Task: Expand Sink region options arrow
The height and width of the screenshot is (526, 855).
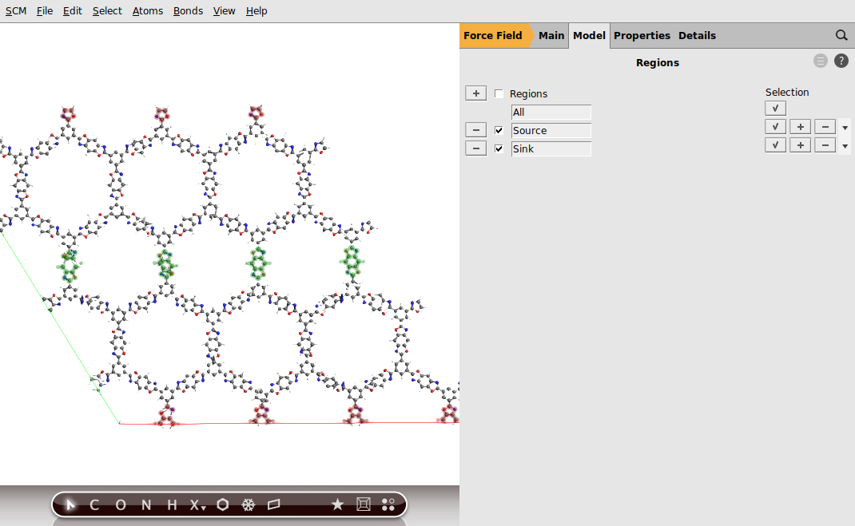Action: tap(845, 147)
